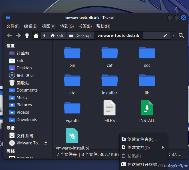Edit the location with the pencil icon

pyautogui.click(x=165, y=36)
